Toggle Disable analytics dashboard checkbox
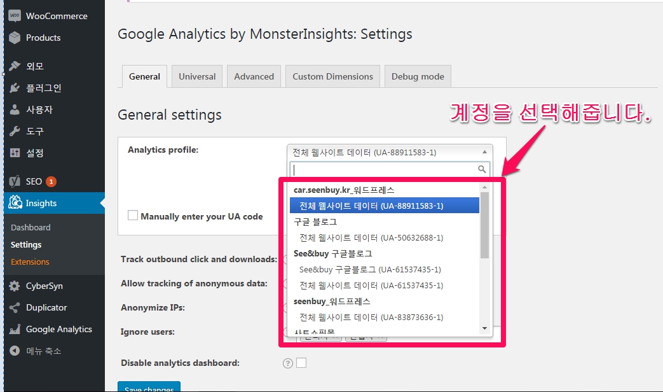 (301, 363)
